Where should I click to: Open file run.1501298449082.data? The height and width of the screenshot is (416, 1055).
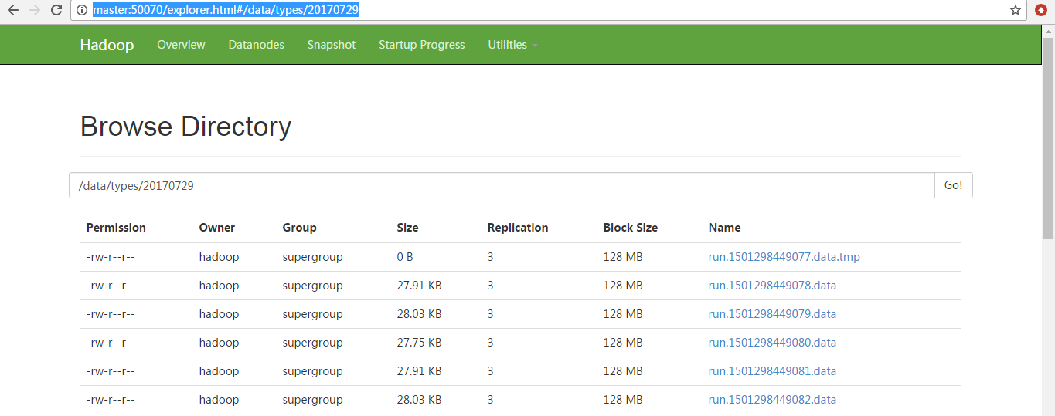click(x=772, y=400)
